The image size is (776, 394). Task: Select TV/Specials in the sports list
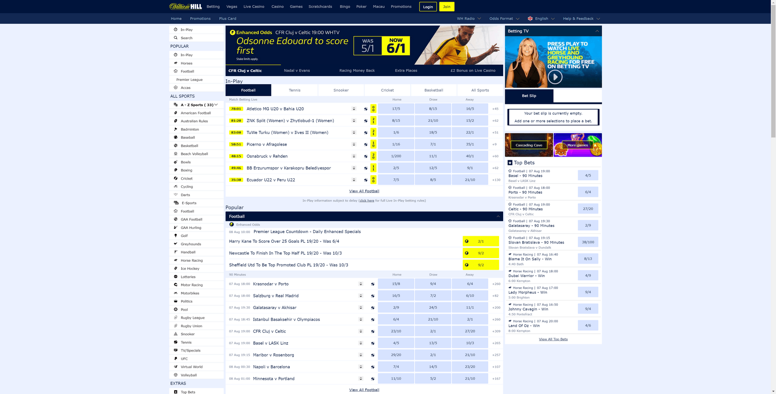tap(196, 350)
